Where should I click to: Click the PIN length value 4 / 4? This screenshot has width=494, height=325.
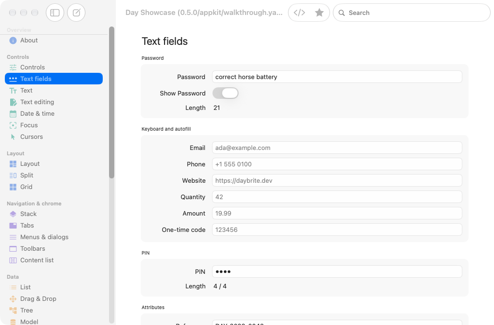tap(220, 286)
